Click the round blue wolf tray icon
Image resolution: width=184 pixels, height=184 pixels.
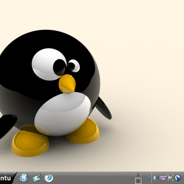pos(178,178)
